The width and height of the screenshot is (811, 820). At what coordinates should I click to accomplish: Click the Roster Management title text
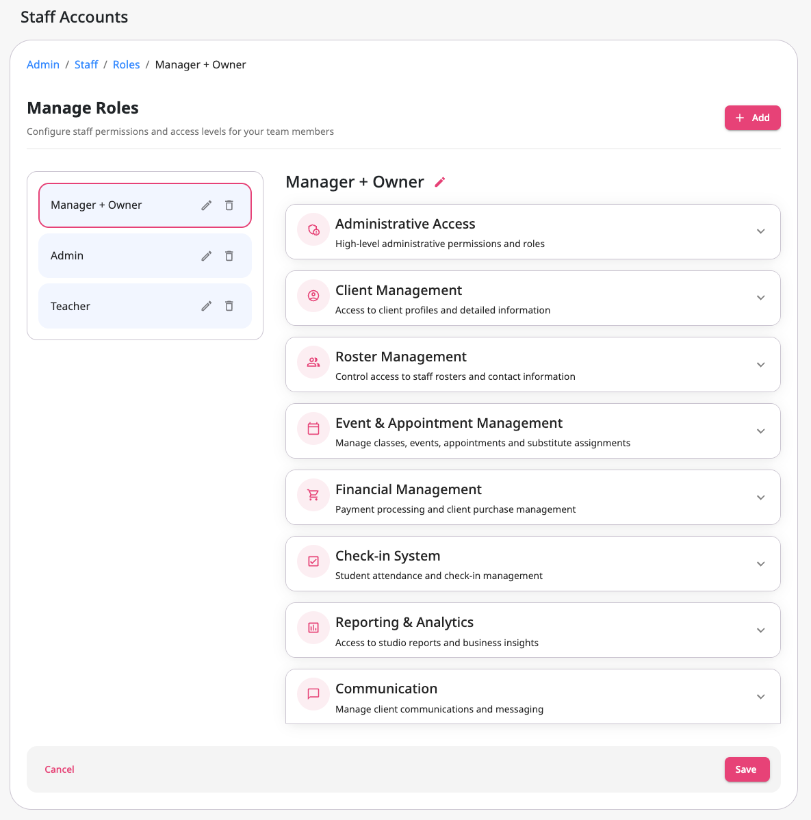click(400, 357)
